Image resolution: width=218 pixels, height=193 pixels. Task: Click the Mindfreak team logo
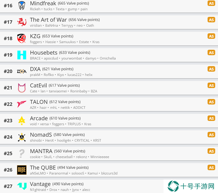tap(22, 6)
